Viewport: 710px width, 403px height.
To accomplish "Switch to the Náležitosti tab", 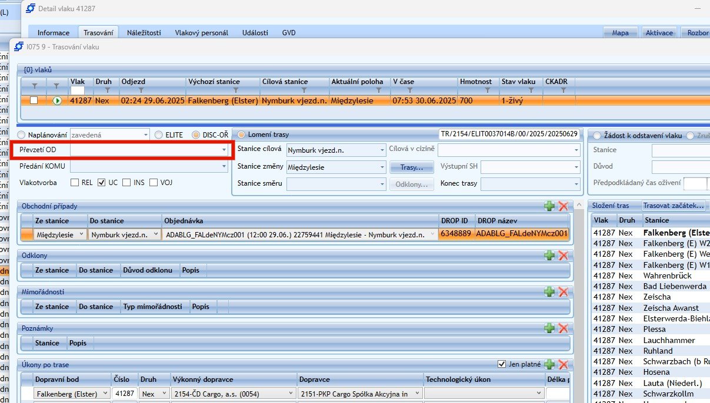I will pos(144,33).
